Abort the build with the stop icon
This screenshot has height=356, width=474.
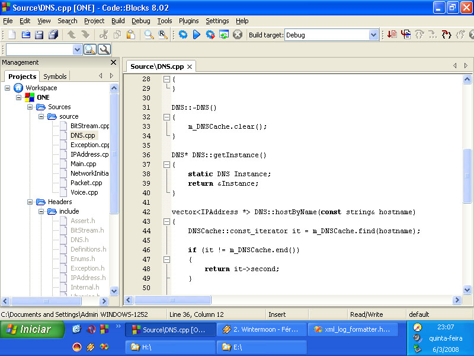(238, 35)
